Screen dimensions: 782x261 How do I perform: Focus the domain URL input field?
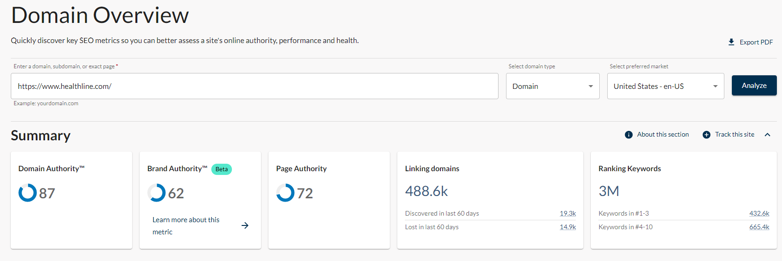pyautogui.click(x=254, y=86)
